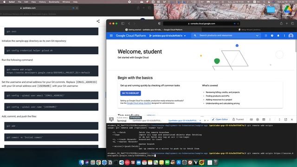Image resolution: width=297 pixels, height=167 pixels.
Task: Open the Help question mark icon
Action: point(272,36)
